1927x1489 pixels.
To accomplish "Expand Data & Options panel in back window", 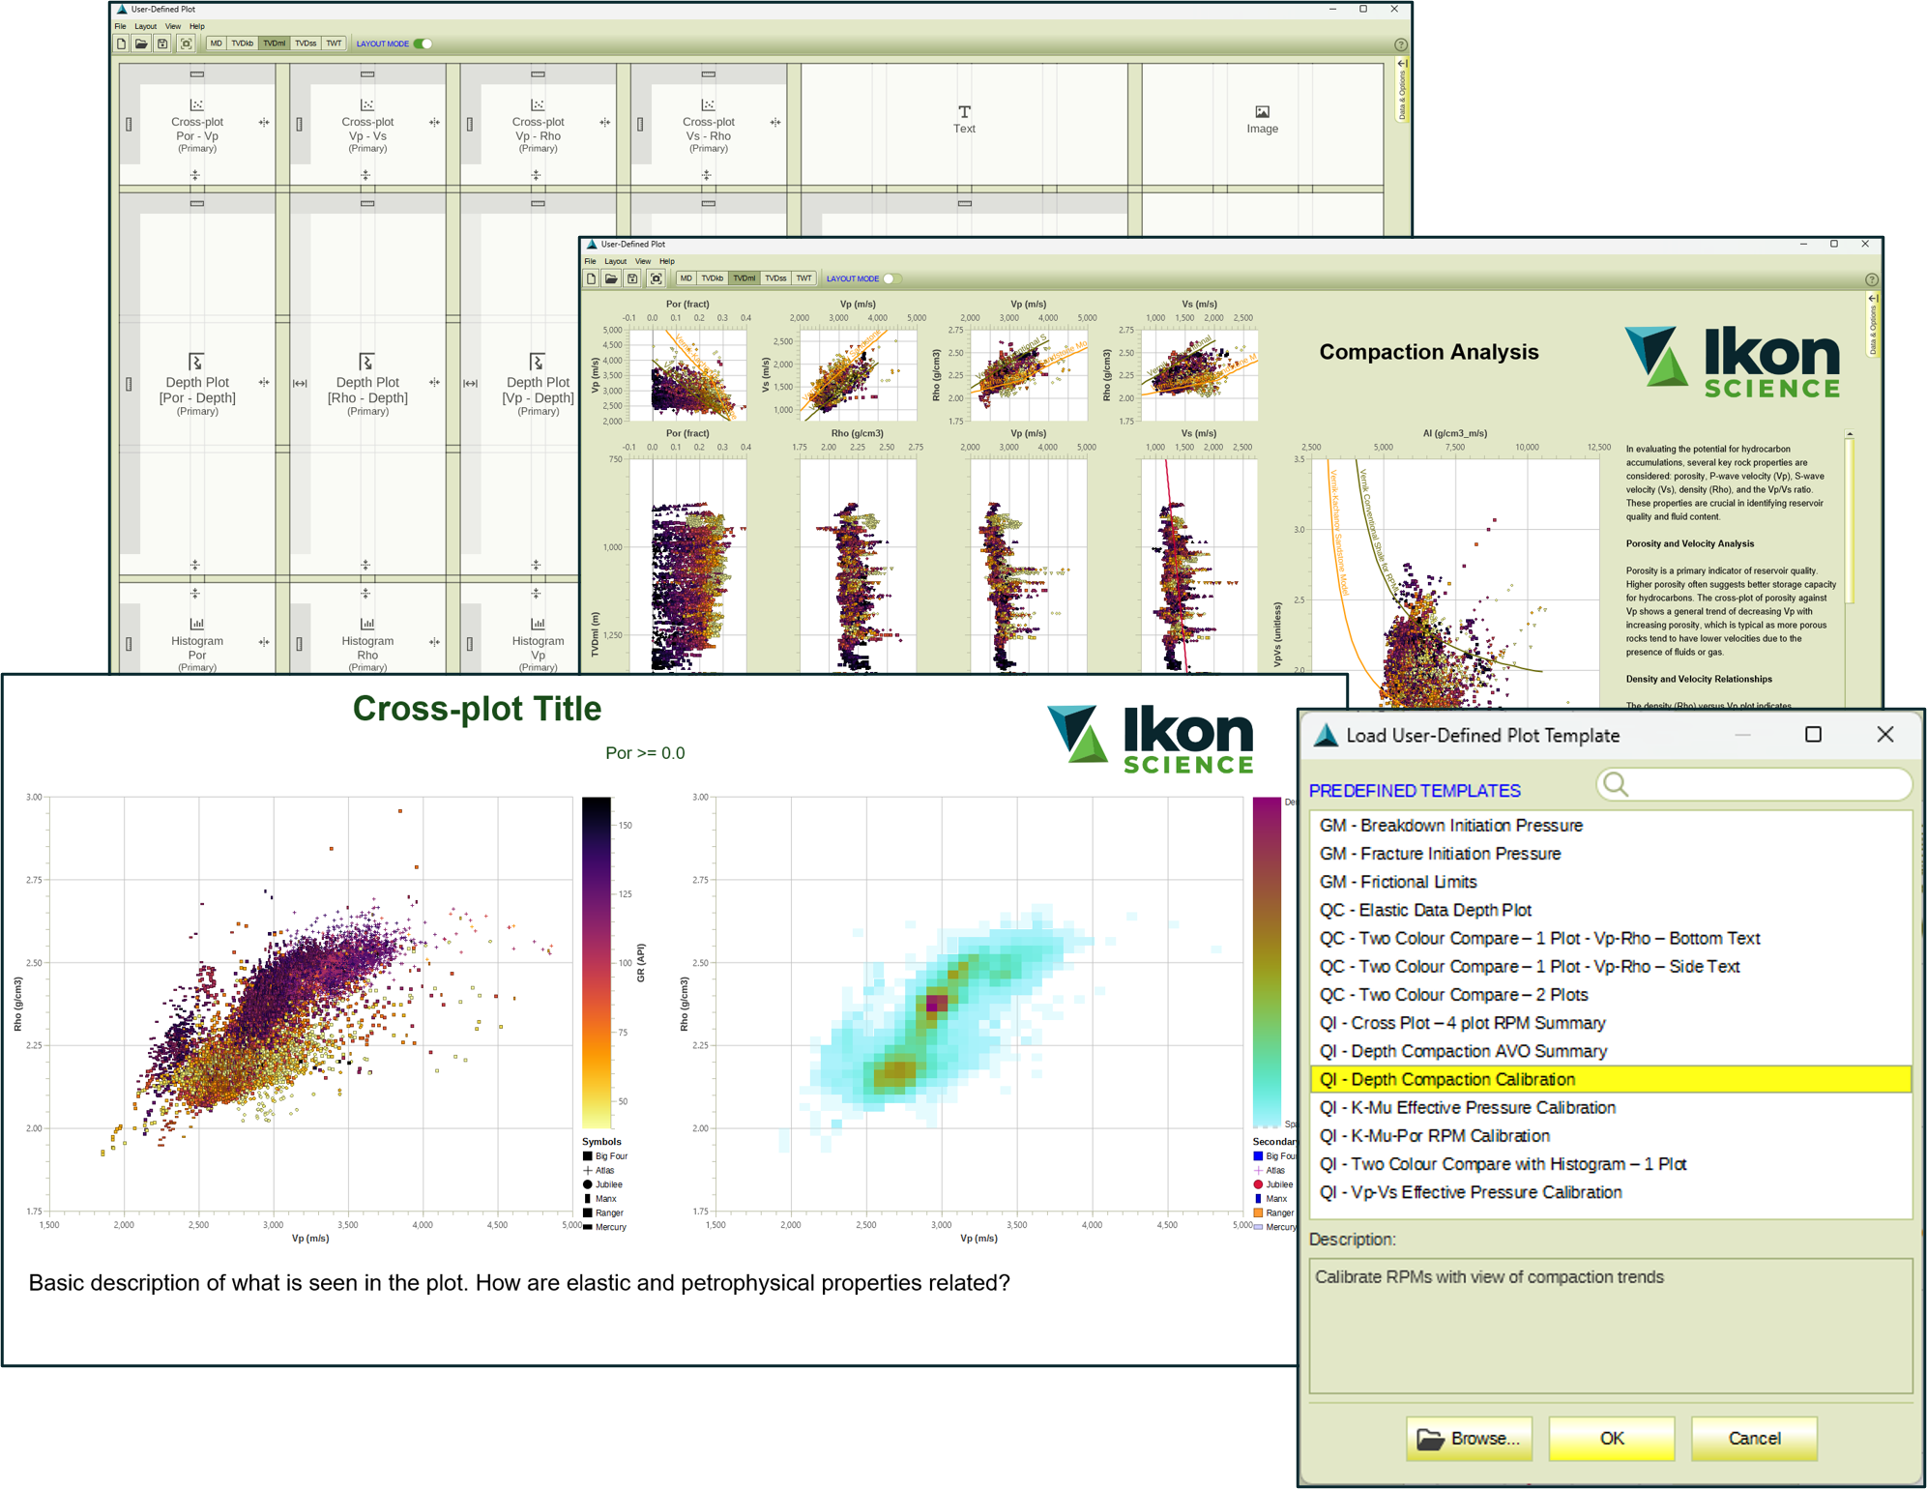I will click(1401, 89).
